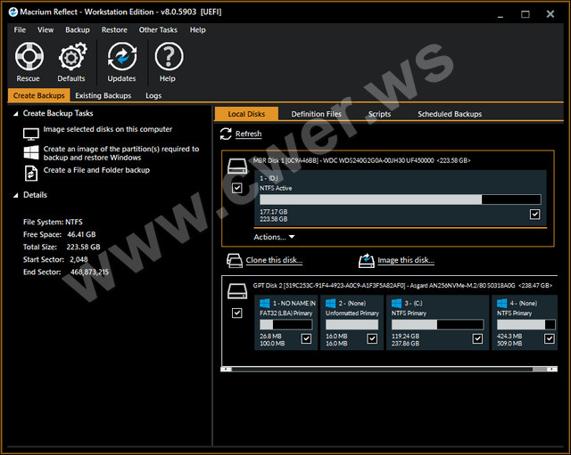The height and width of the screenshot is (455, 571).
Task: Click the Image selected disks monitor icon
Action: click(x=30, y=132)
